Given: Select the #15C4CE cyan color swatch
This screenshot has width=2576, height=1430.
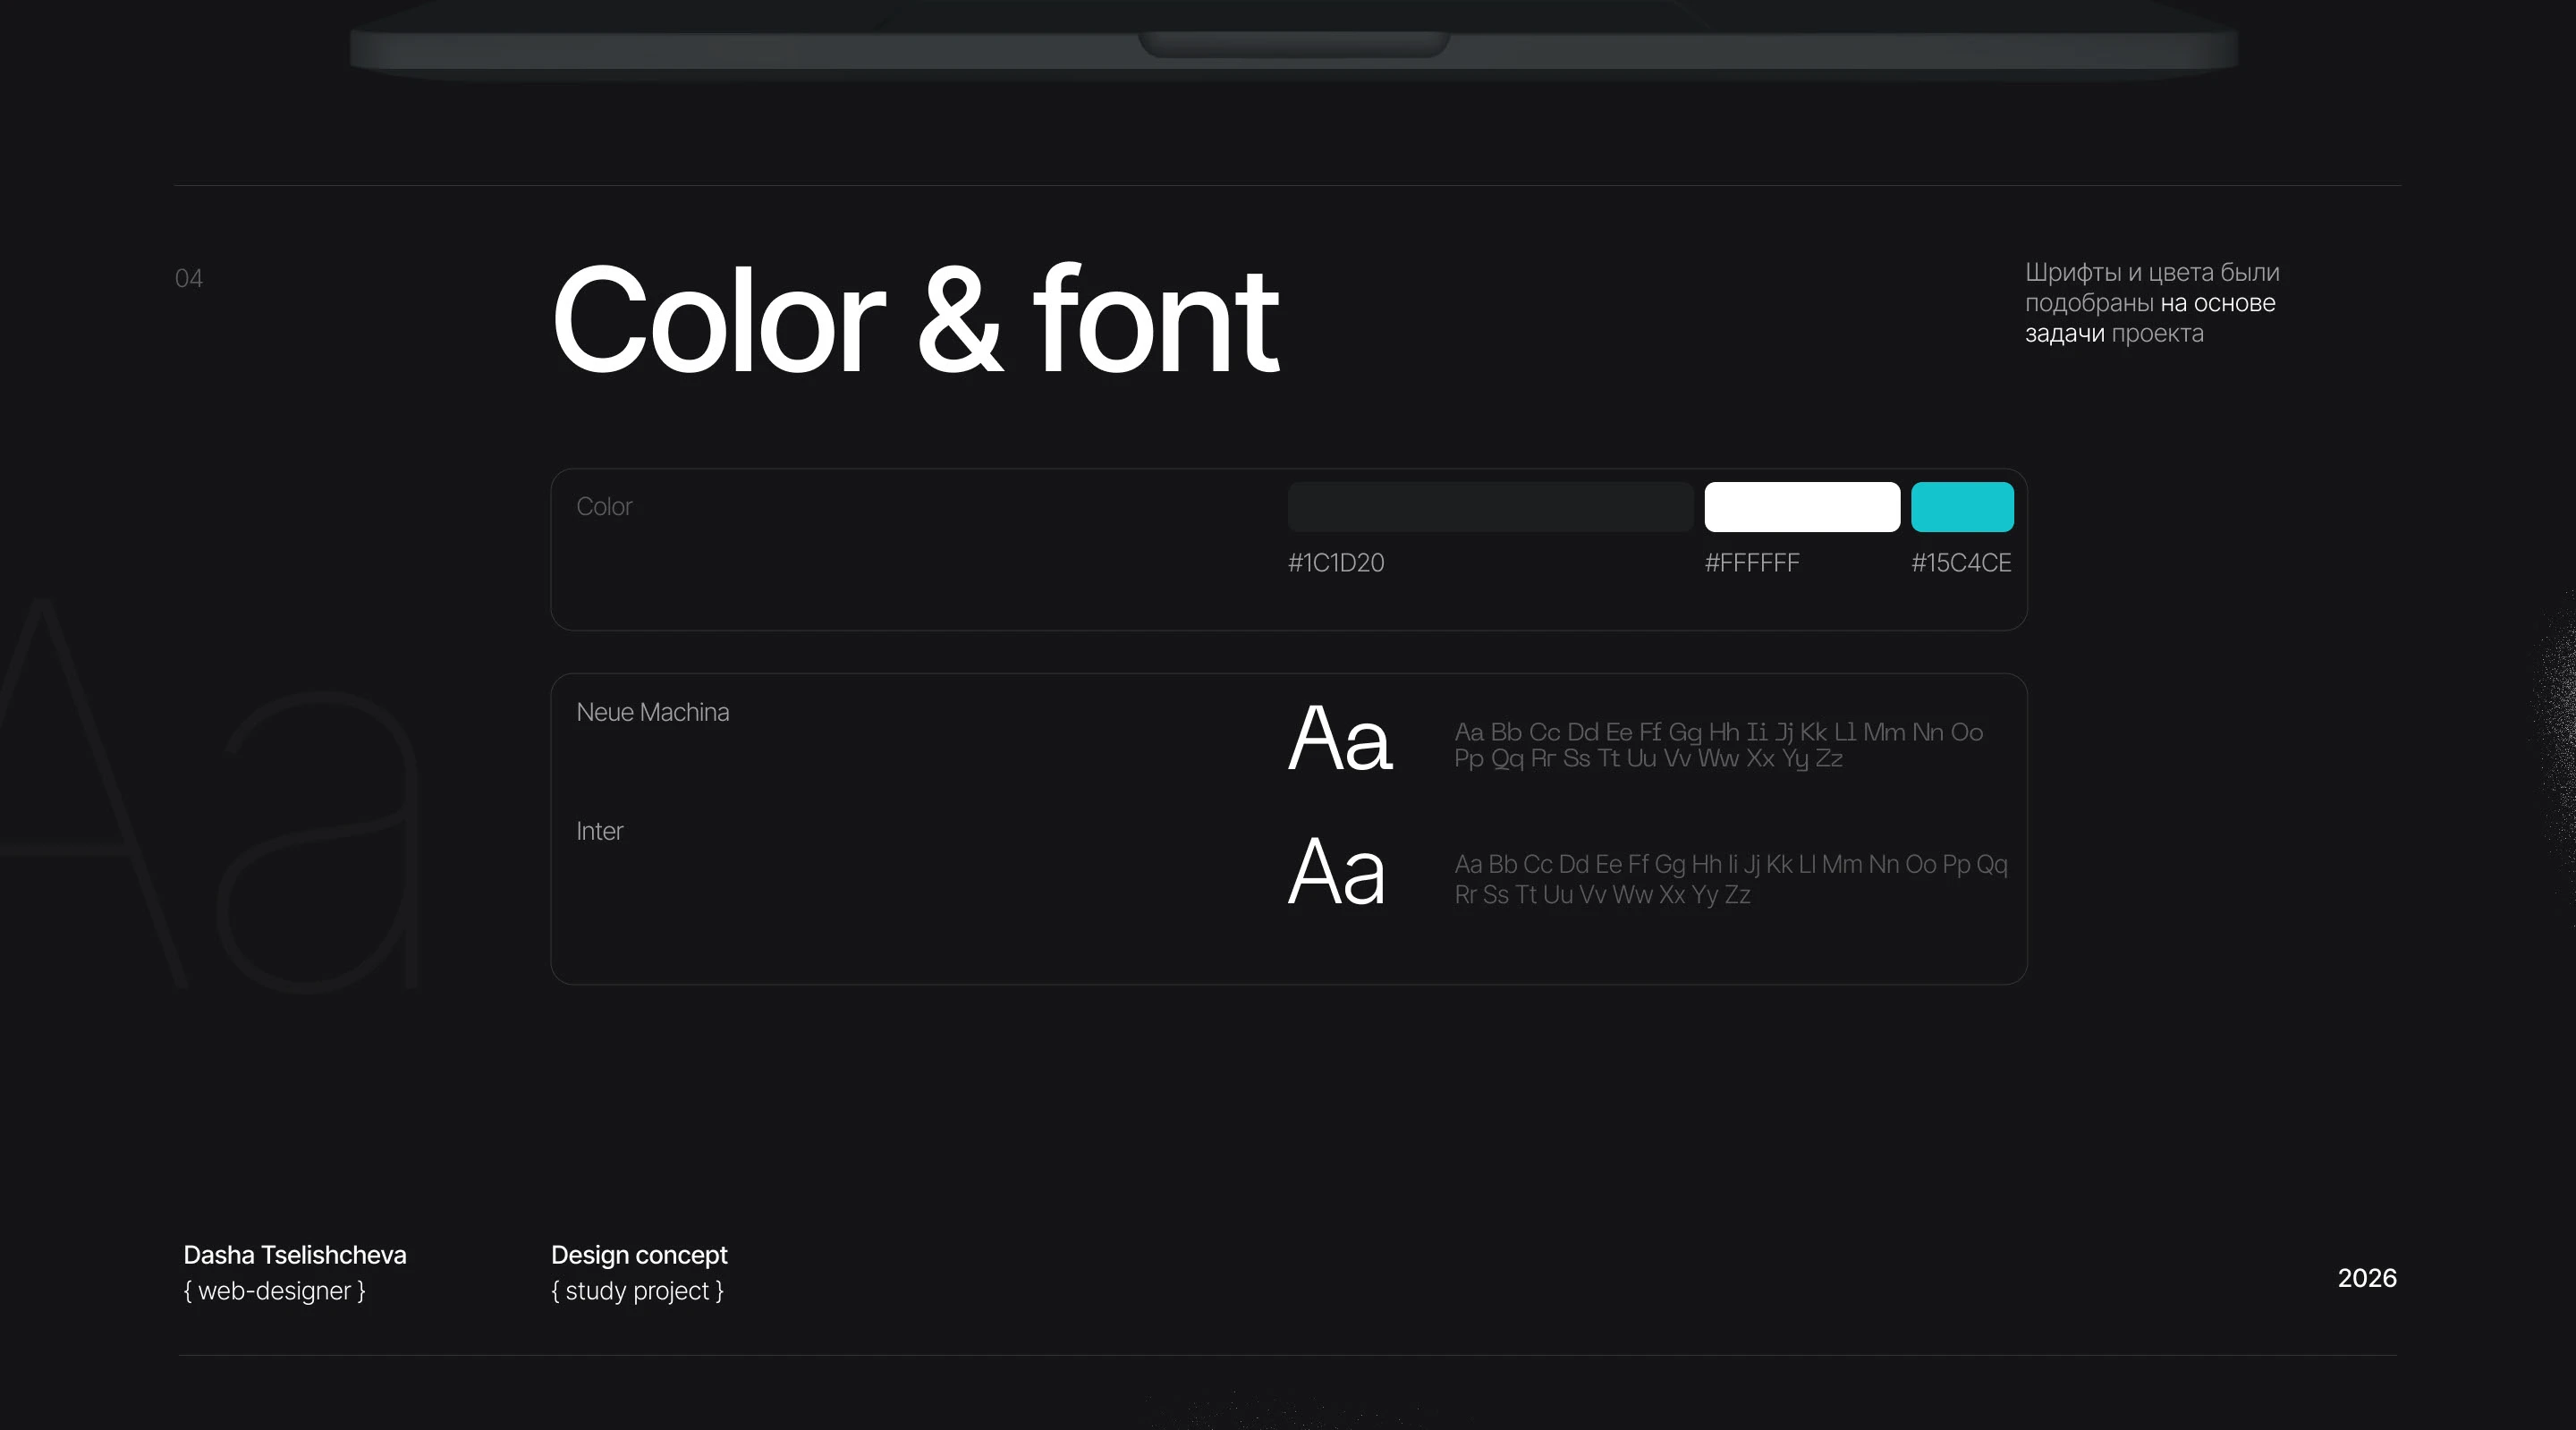Looking at the screenshot, I should tap(1962, 507).
